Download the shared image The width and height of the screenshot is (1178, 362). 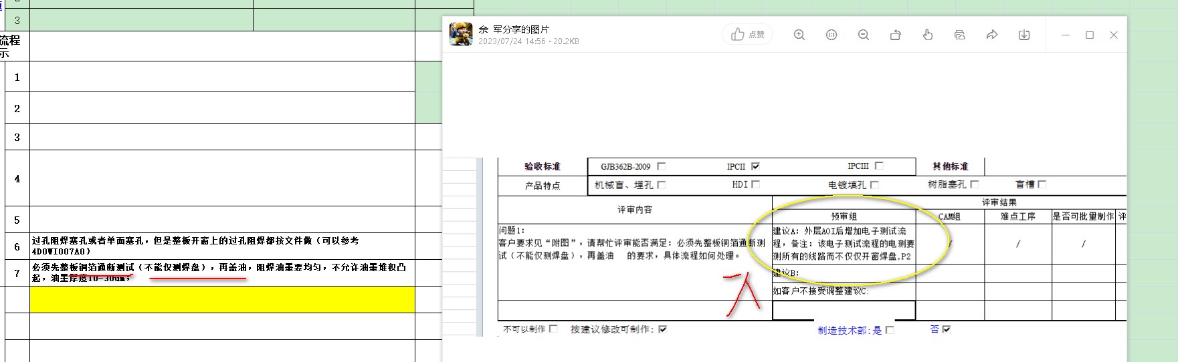click(x=1024, y=35)
